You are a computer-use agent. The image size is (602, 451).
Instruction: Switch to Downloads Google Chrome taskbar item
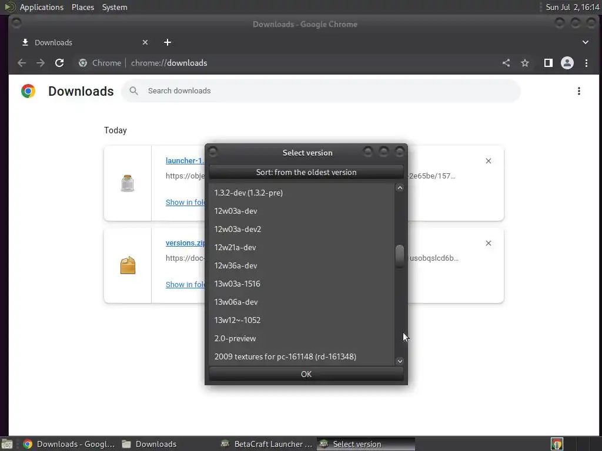tap(69, 444)
